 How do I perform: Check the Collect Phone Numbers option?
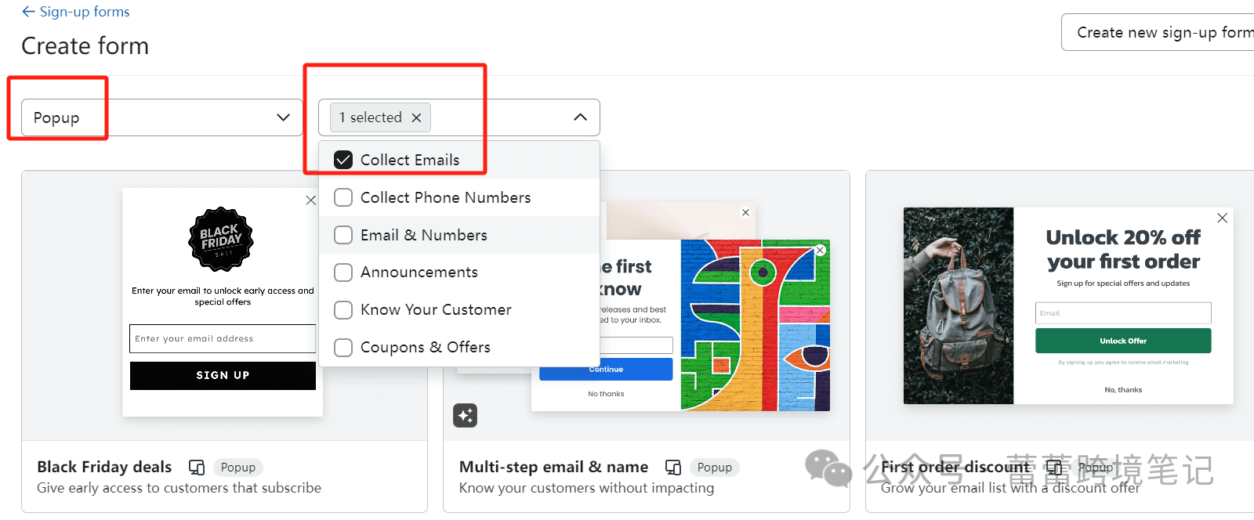pos(343,197)
